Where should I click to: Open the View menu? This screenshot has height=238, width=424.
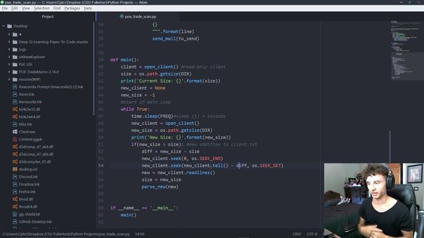tap(26, 9)
